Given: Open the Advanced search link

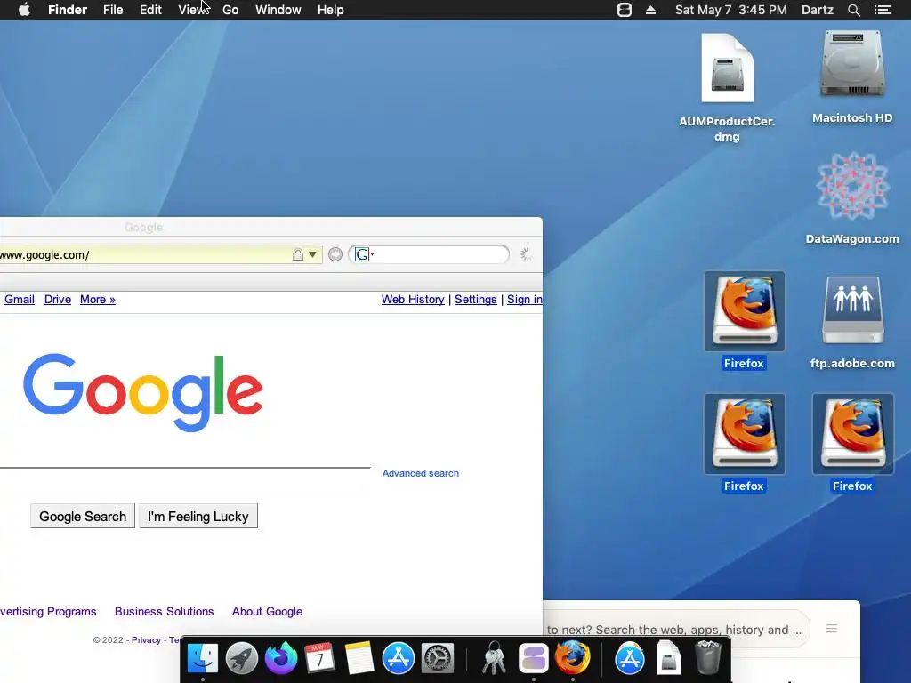Looking at the screenshot, I should click(420, 473).
